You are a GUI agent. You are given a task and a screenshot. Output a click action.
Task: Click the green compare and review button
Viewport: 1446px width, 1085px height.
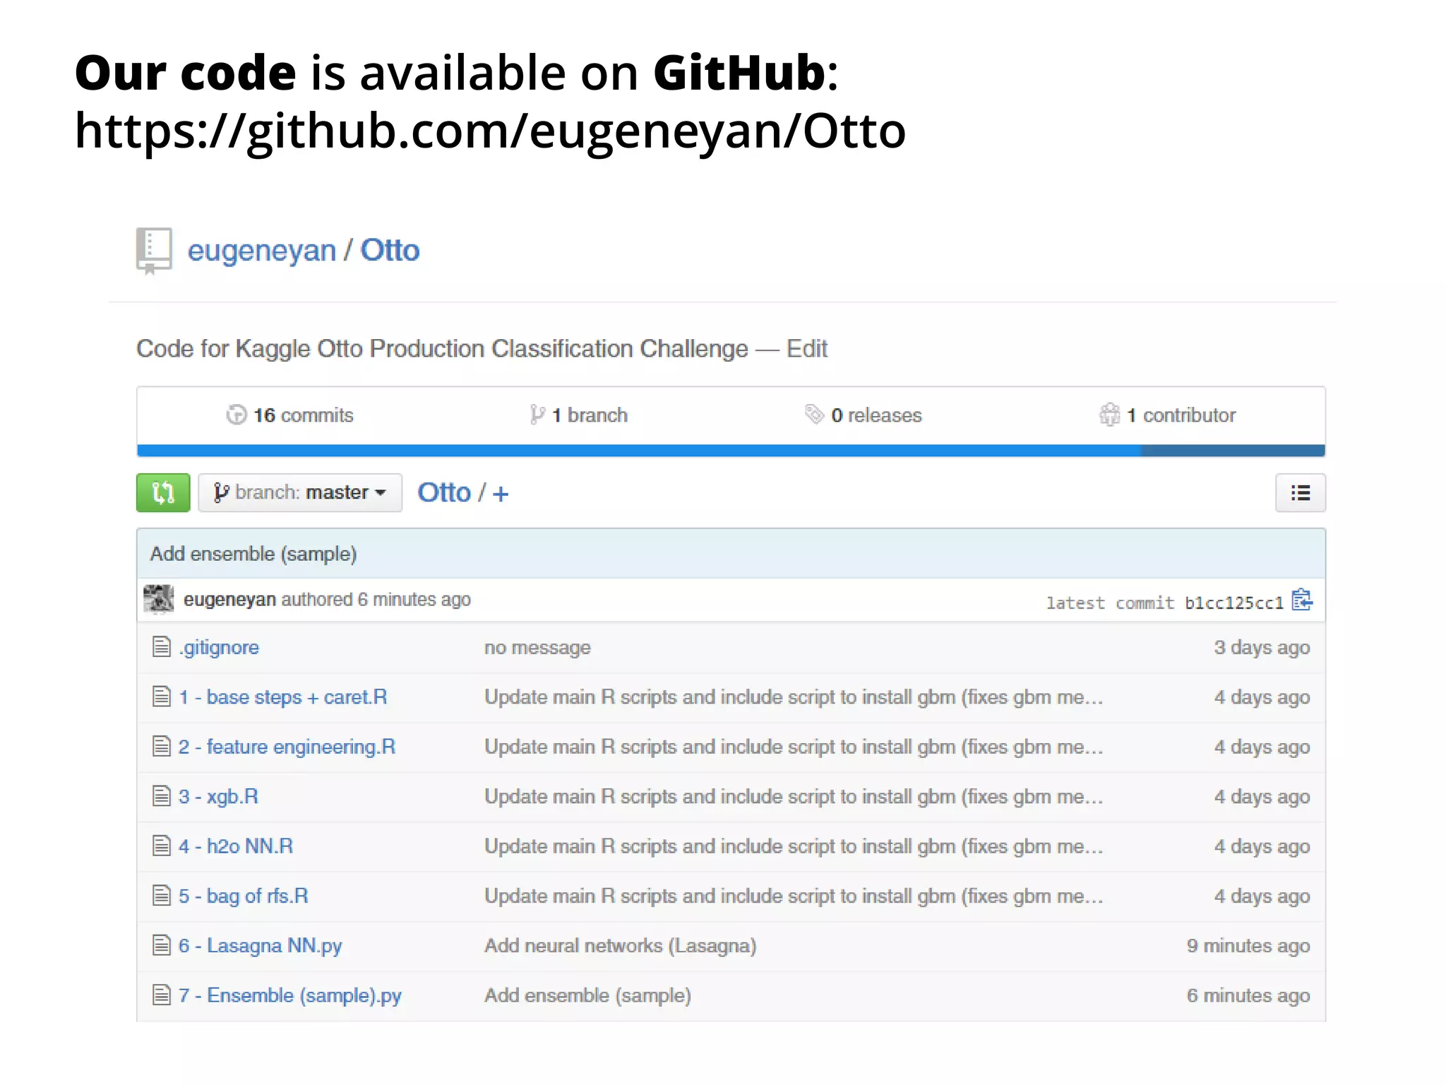(163, 492)
